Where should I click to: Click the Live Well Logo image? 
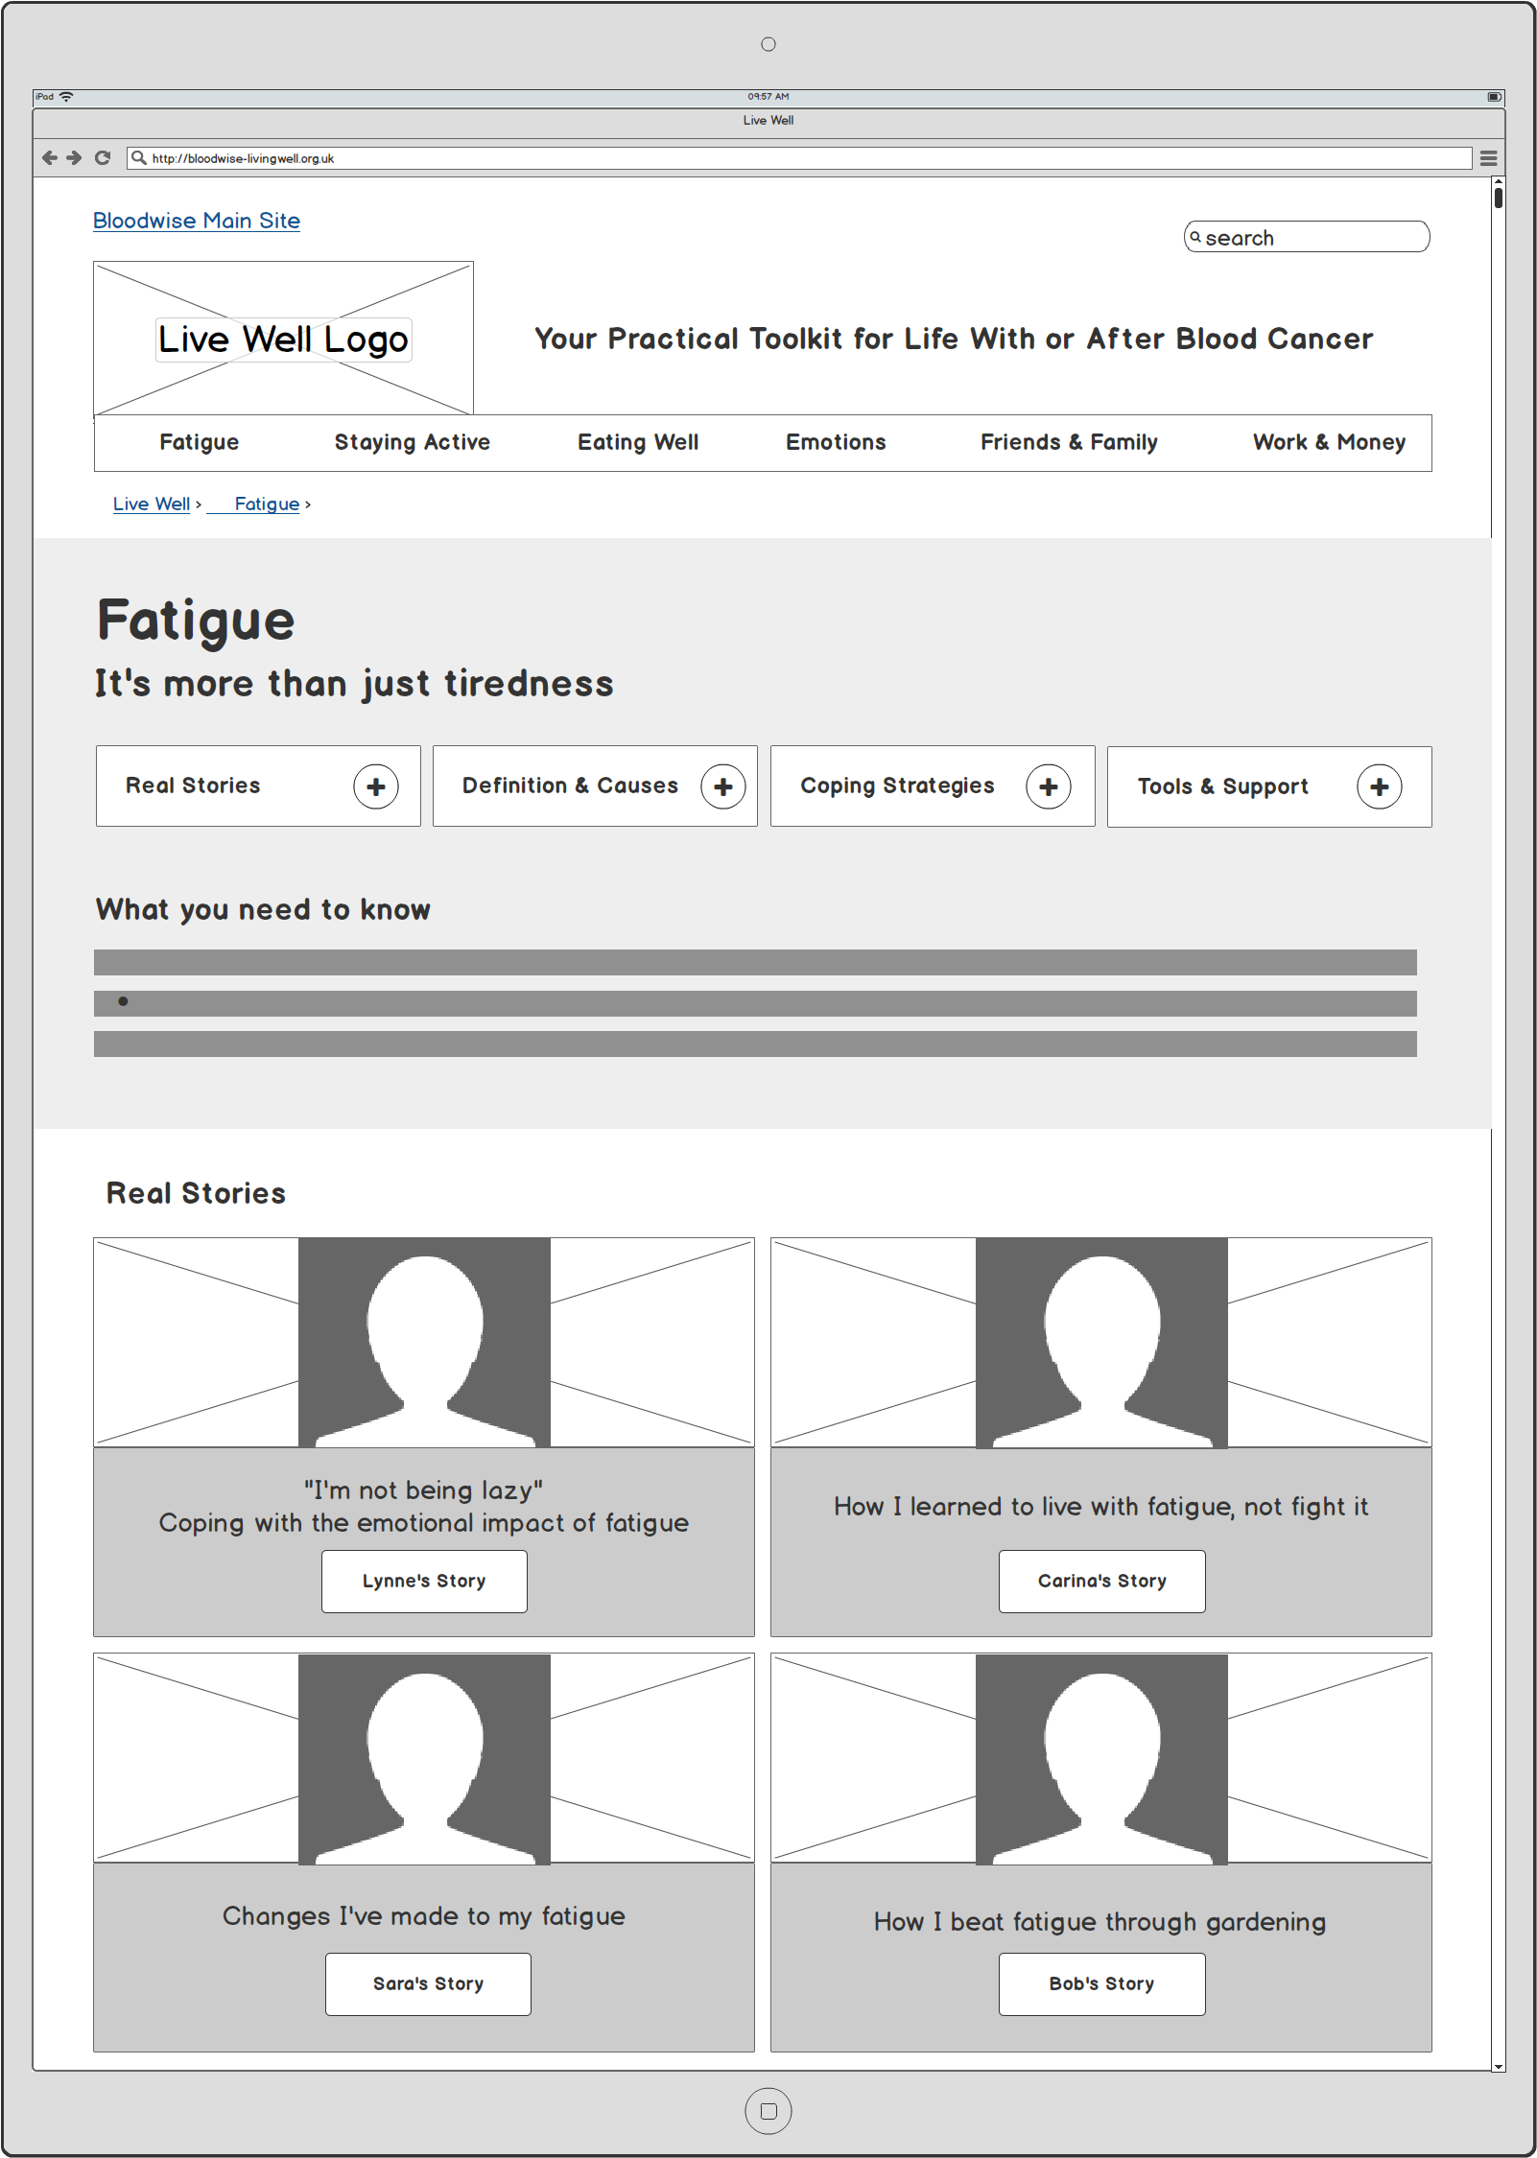pyautogui.click(x=283, y=339)
